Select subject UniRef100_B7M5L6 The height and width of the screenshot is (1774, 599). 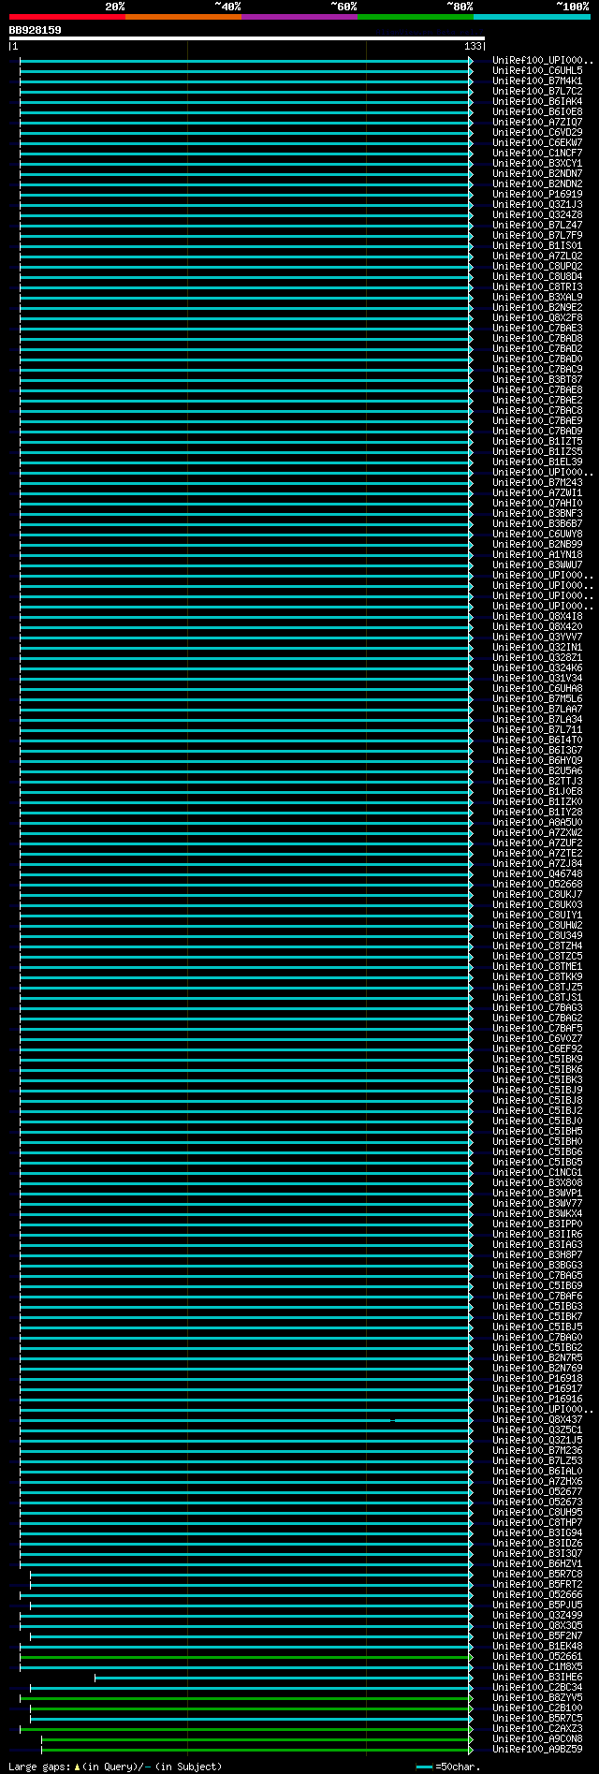[x=538, y=698]
